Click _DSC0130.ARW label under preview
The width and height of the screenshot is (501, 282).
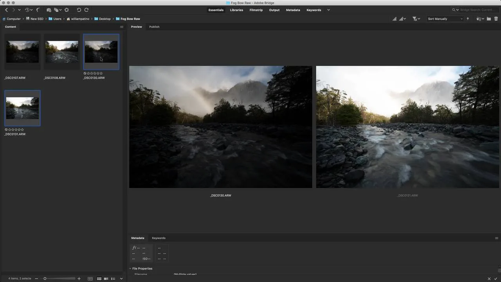221,195
